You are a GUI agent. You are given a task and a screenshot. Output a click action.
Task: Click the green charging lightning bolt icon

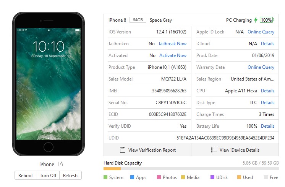(x=256, y=20)
